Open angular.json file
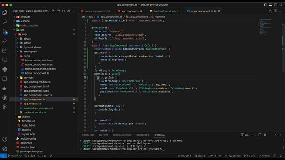This screenshot has width=285, height=160. [x=28, y=147]
